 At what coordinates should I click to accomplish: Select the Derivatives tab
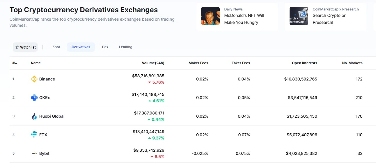(81, 47)
